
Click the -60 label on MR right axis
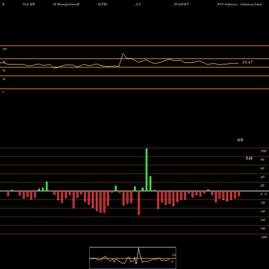[263, 220]
